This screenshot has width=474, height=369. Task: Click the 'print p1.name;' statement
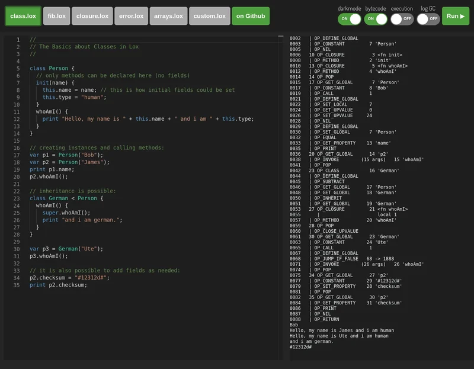coord(52,169)
